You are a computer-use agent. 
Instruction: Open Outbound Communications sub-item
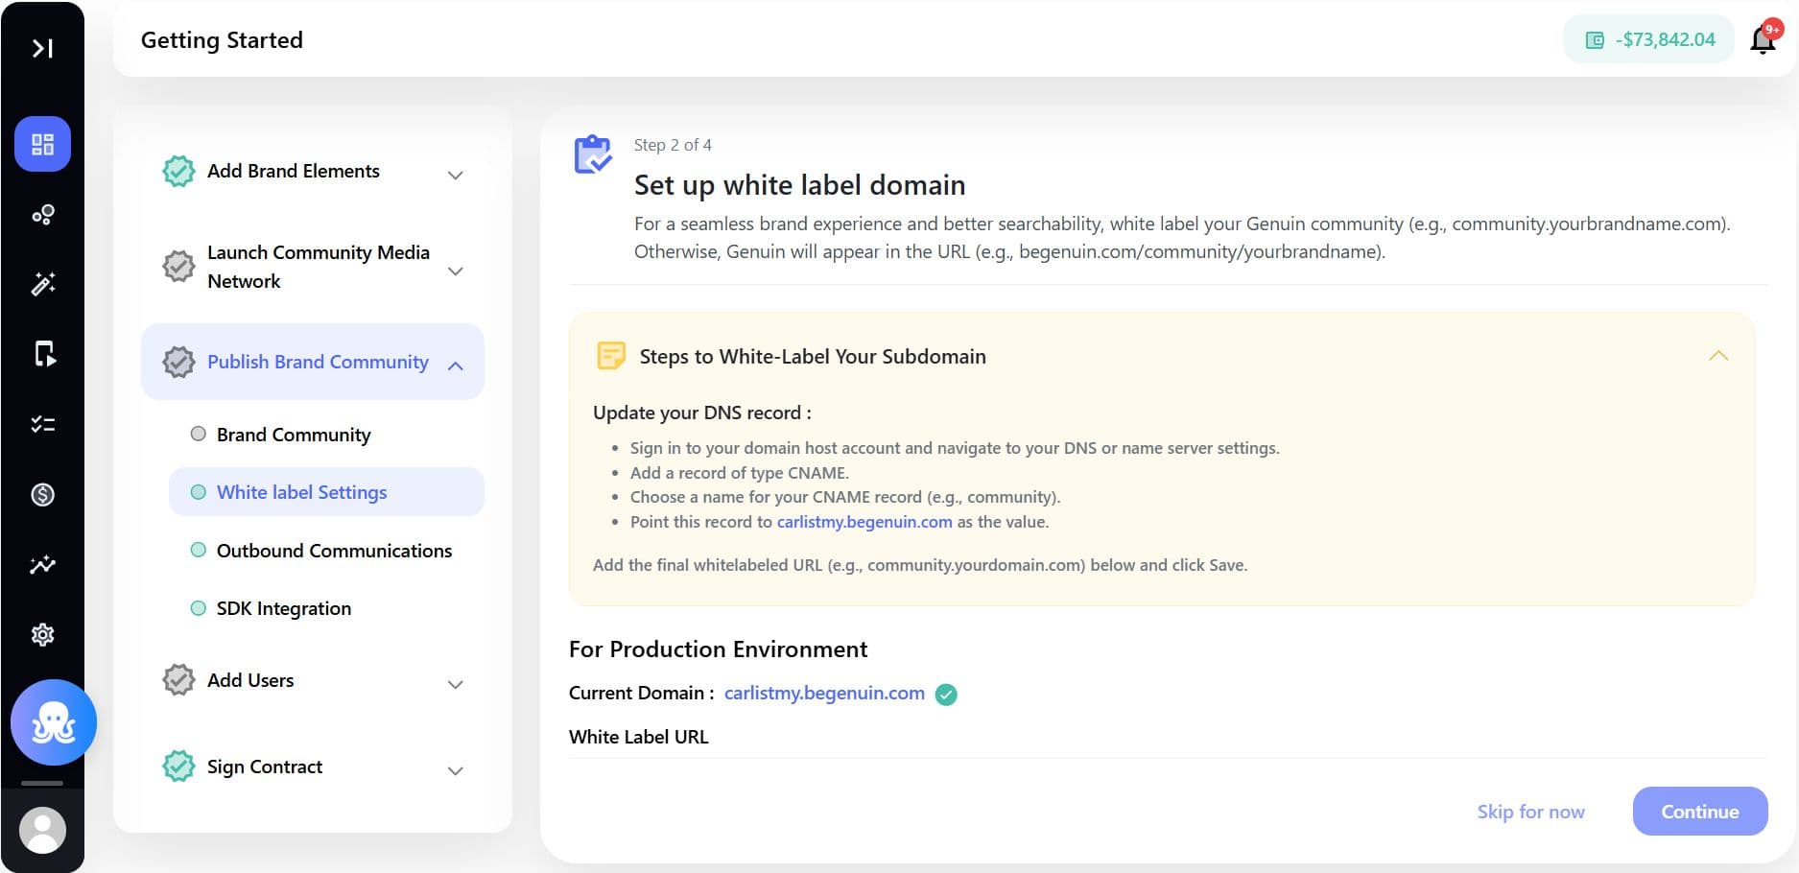point(334,551)
